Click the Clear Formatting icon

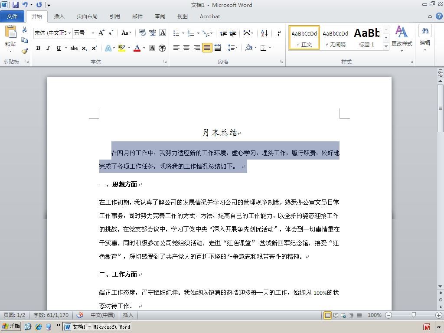tap(142, 33)
